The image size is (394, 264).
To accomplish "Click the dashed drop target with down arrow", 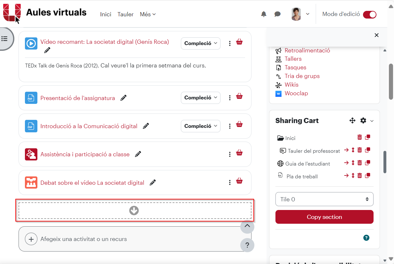I will [135, 210].
